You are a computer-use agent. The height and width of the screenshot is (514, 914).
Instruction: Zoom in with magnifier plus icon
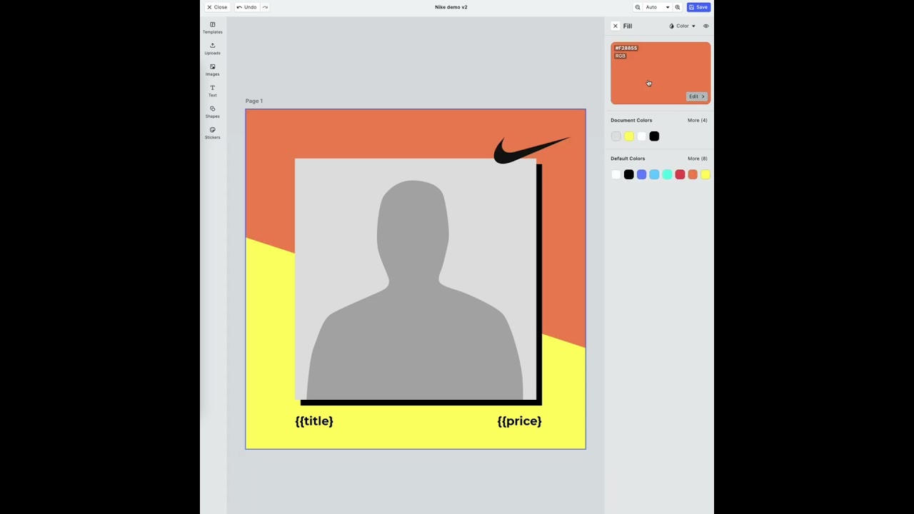coord(678,7)
